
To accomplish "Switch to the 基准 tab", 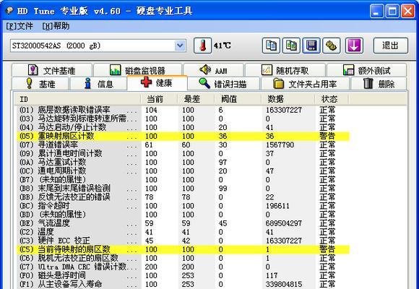I will (x=40, y=84).
